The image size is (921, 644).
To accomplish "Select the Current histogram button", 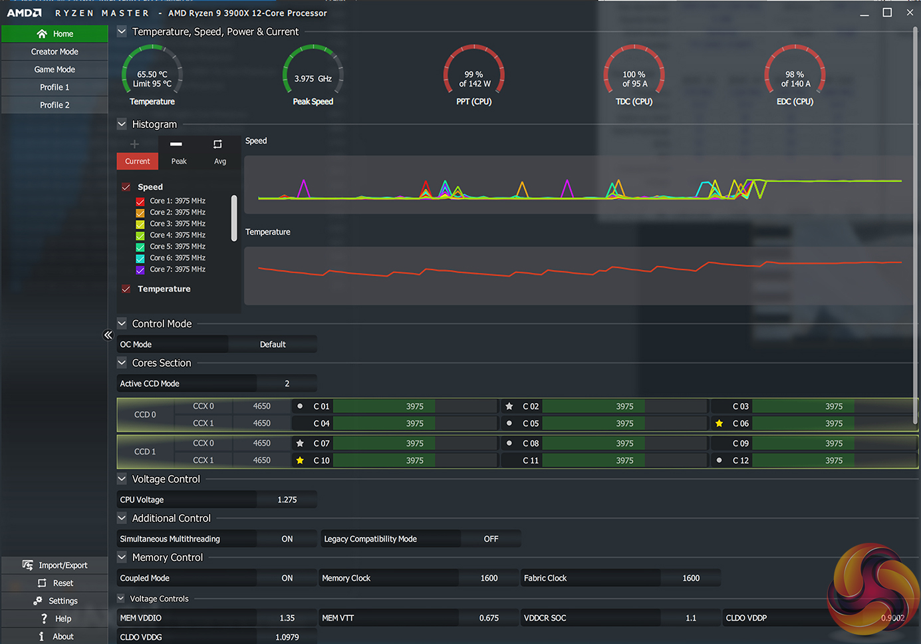I will tap(138, 161).
